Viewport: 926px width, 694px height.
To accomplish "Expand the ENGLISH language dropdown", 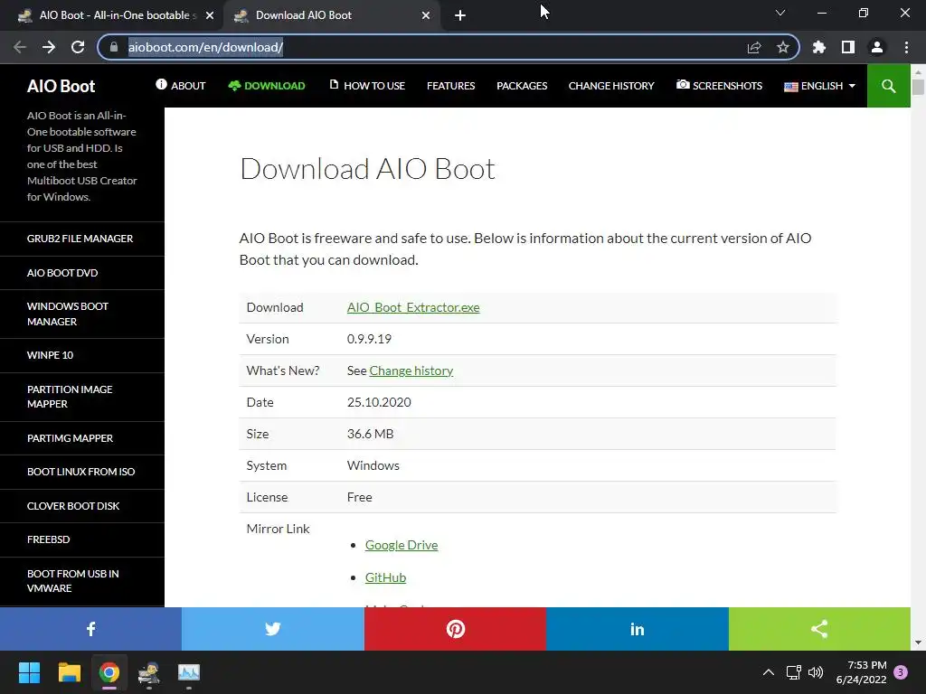I will pyautogui.click(x=819, y=86).
